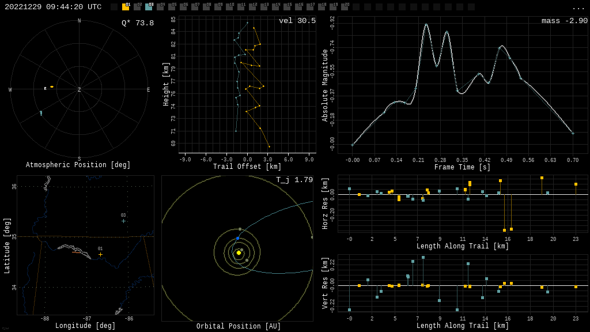The image size is (590, 332).
Task: Click the vel 30.5 value label
Action: (x=297, y=21)
